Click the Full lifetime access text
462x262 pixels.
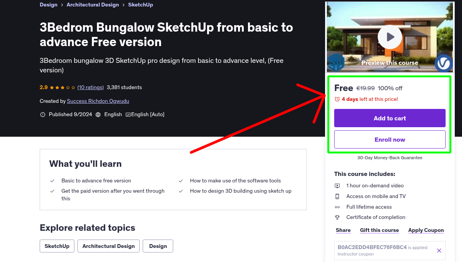click(369, 207)
